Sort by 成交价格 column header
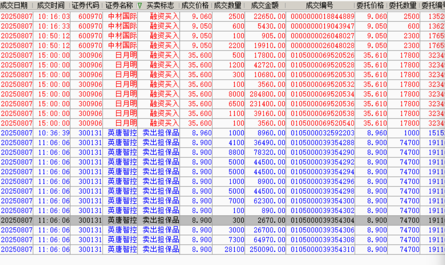The image size is (445, 265). (x=195, y=5)
